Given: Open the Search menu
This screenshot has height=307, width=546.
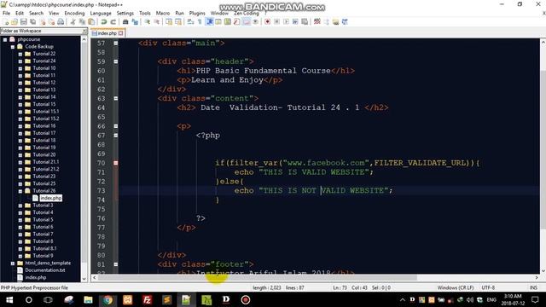Looking at the screenshot, I should point(36,14).
